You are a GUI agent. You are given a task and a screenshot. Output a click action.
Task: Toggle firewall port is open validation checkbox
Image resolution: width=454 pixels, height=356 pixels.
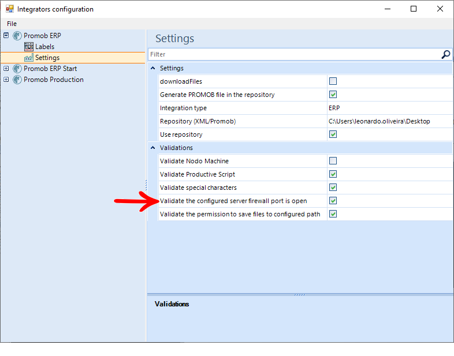[333, 201]
